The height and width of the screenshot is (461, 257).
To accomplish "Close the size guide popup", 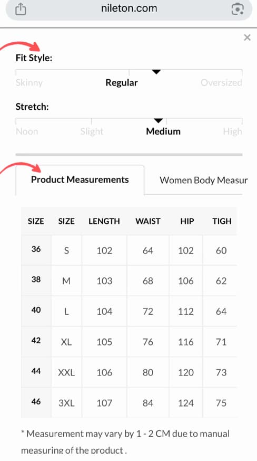I will click(x=248, y=37).
